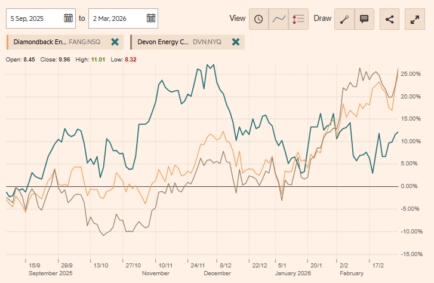Screen dimensions: 434x283
Task: Open the end date calendar picker
Action: [150, 18]
